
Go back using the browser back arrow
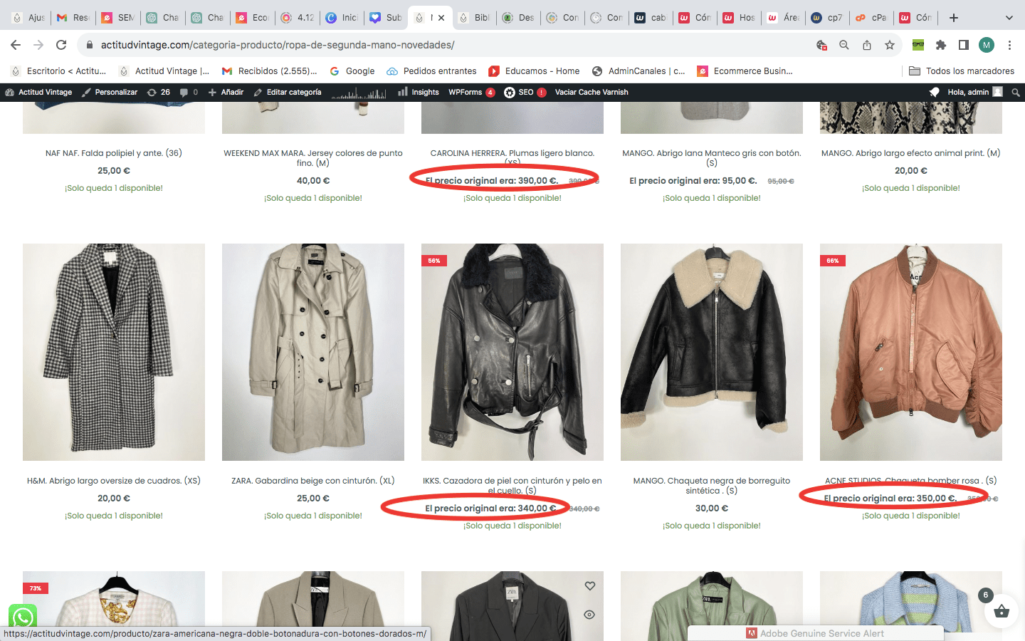coord(16,45)
